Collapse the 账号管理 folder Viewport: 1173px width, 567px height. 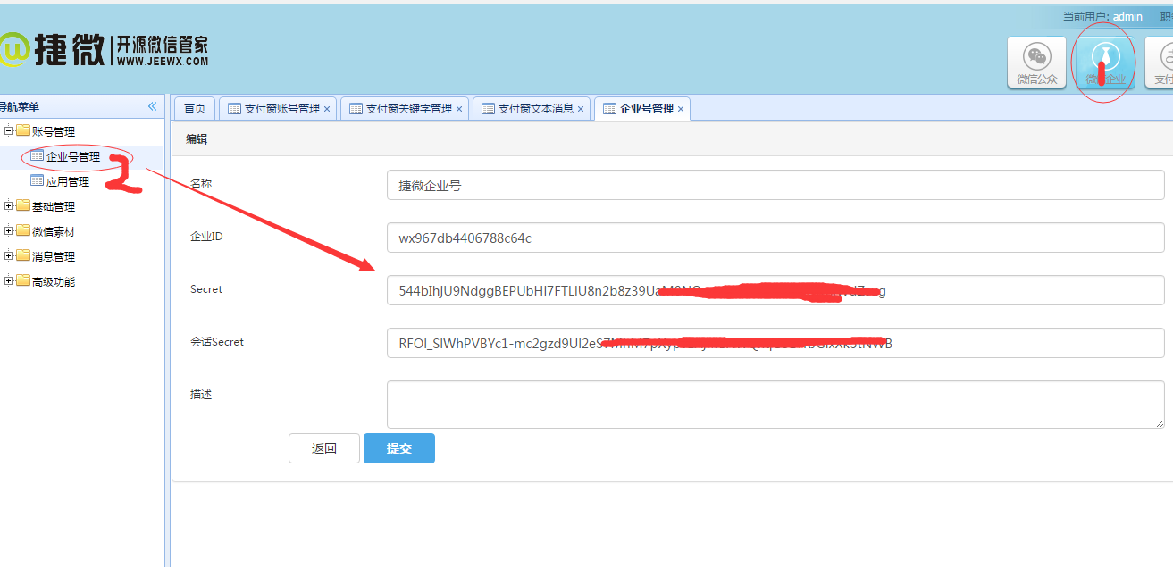pos(9,131)
